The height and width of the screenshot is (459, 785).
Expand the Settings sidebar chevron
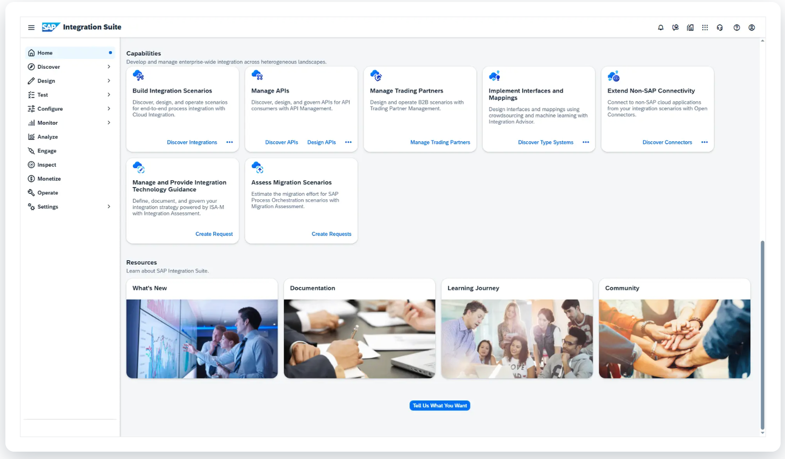[109, 207]
